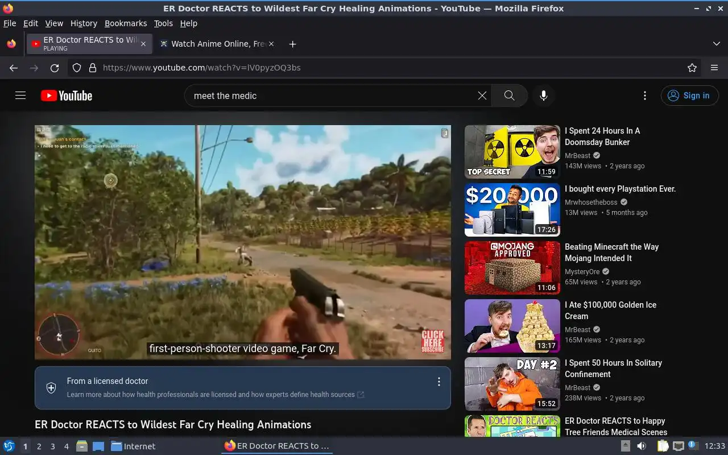The height and width of the screenshot is (455, 728).
Task: Open 'Learn more about how health professionals' link
Action: [216, 394]
